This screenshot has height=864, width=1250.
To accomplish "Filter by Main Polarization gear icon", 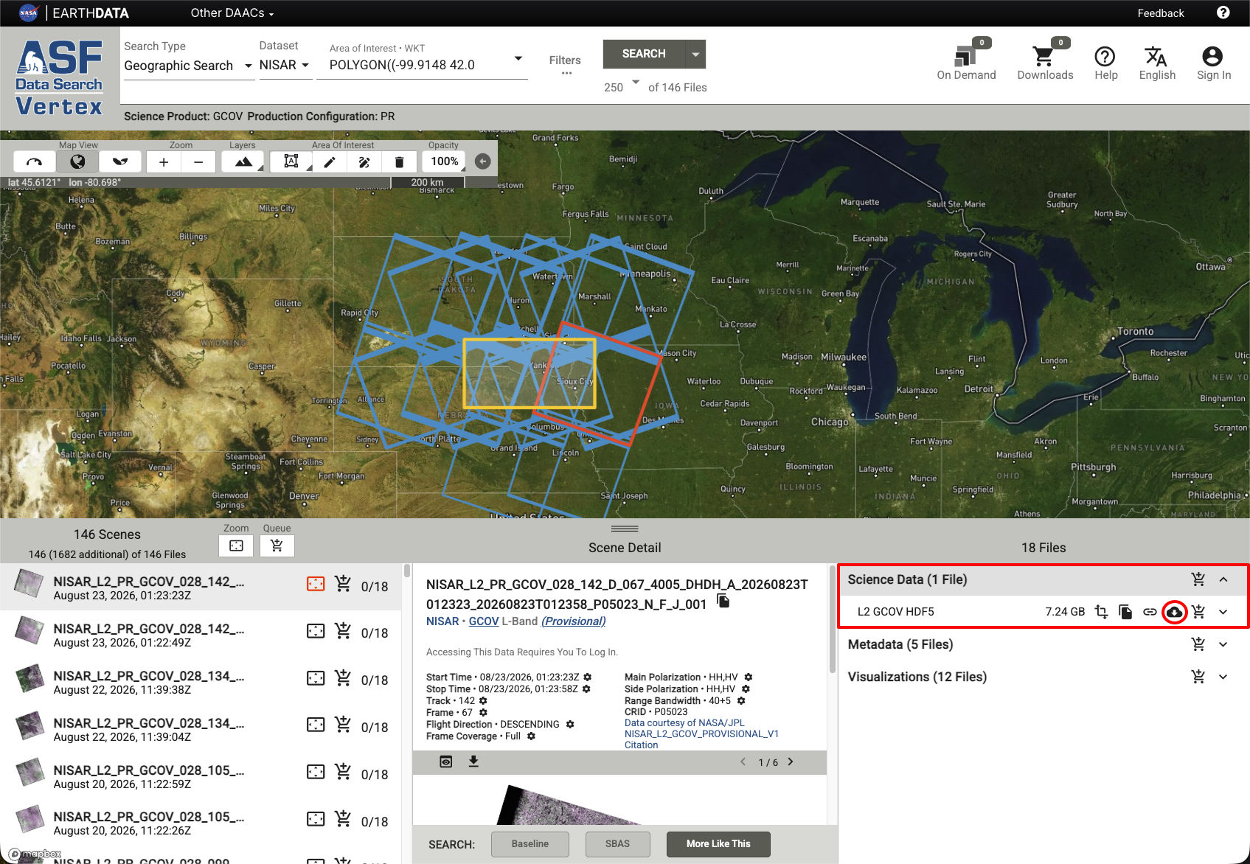I will pyautogui.click(x=749, y=677).
